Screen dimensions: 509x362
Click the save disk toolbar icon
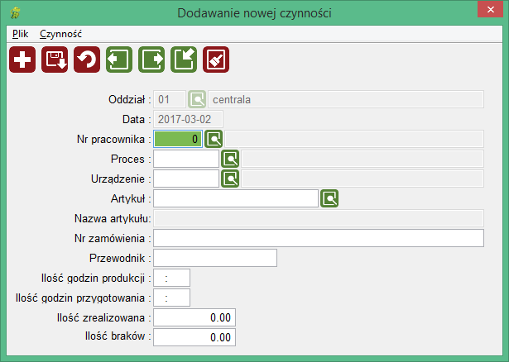[55, 60]
